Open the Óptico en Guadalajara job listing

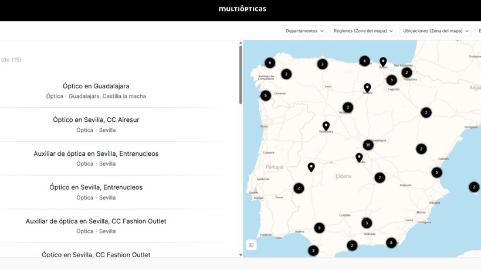(96, 86)
